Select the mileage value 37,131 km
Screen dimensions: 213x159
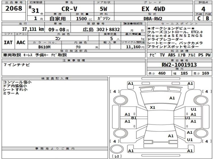tap(31, 29)
